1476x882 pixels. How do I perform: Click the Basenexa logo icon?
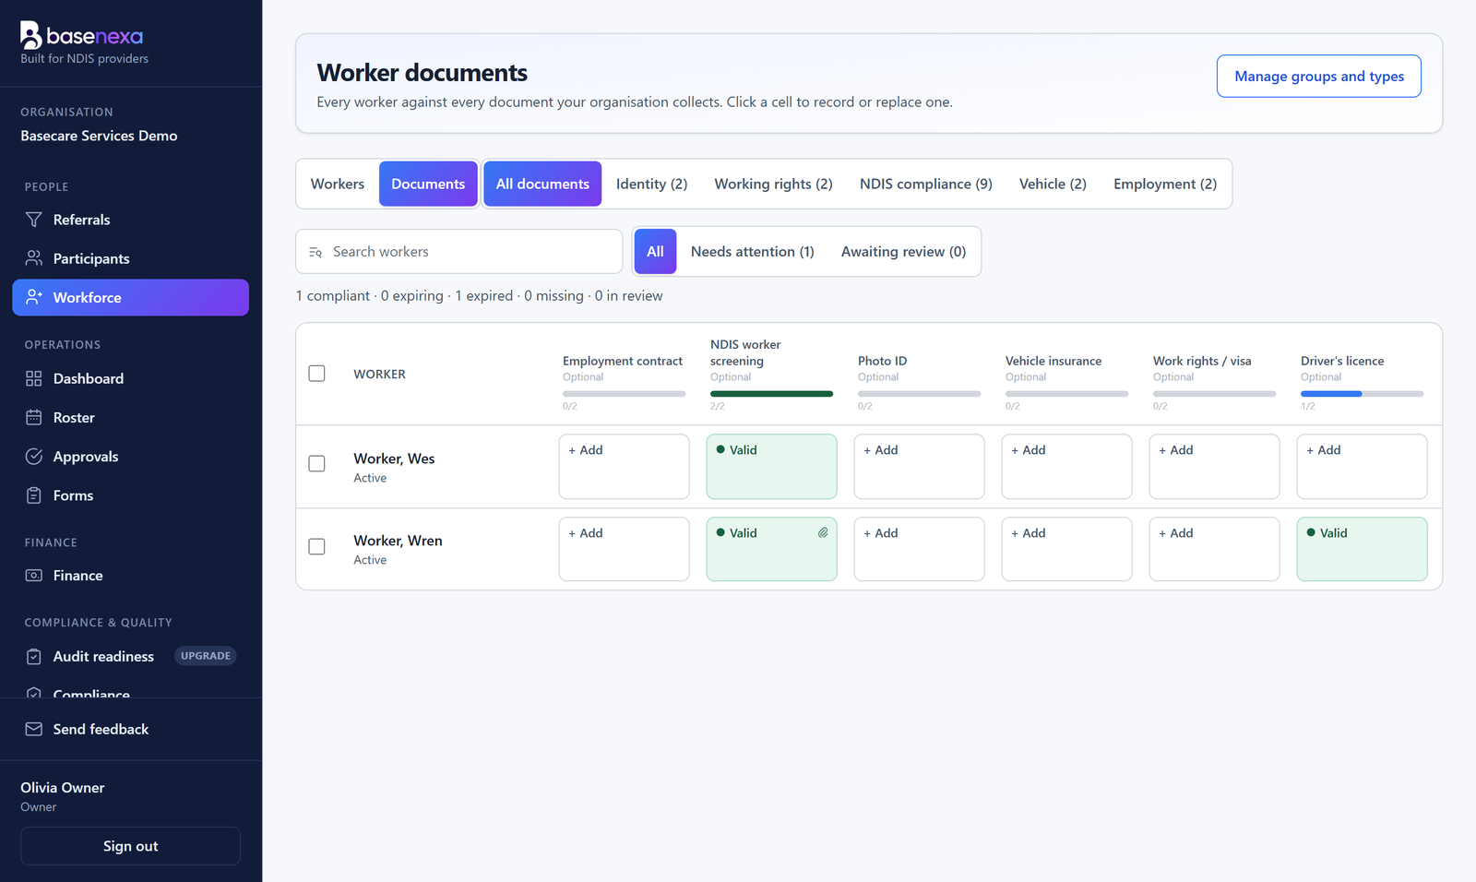click(31, 36)
